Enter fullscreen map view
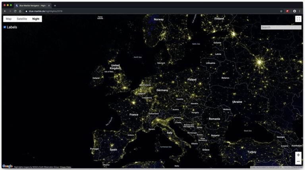305x170 pixels. point(298,19)
